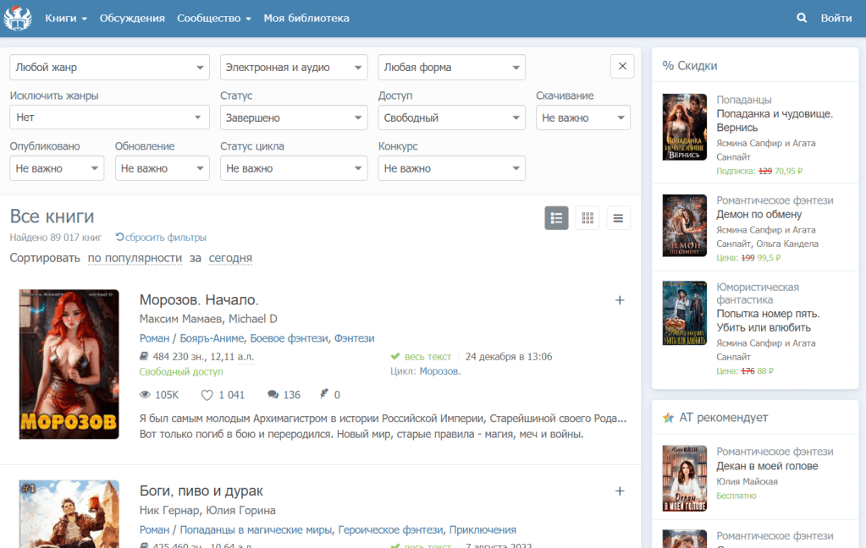
Task: Open the 'Статус' dropdown set to Завершено
Action: pos(293,118)
